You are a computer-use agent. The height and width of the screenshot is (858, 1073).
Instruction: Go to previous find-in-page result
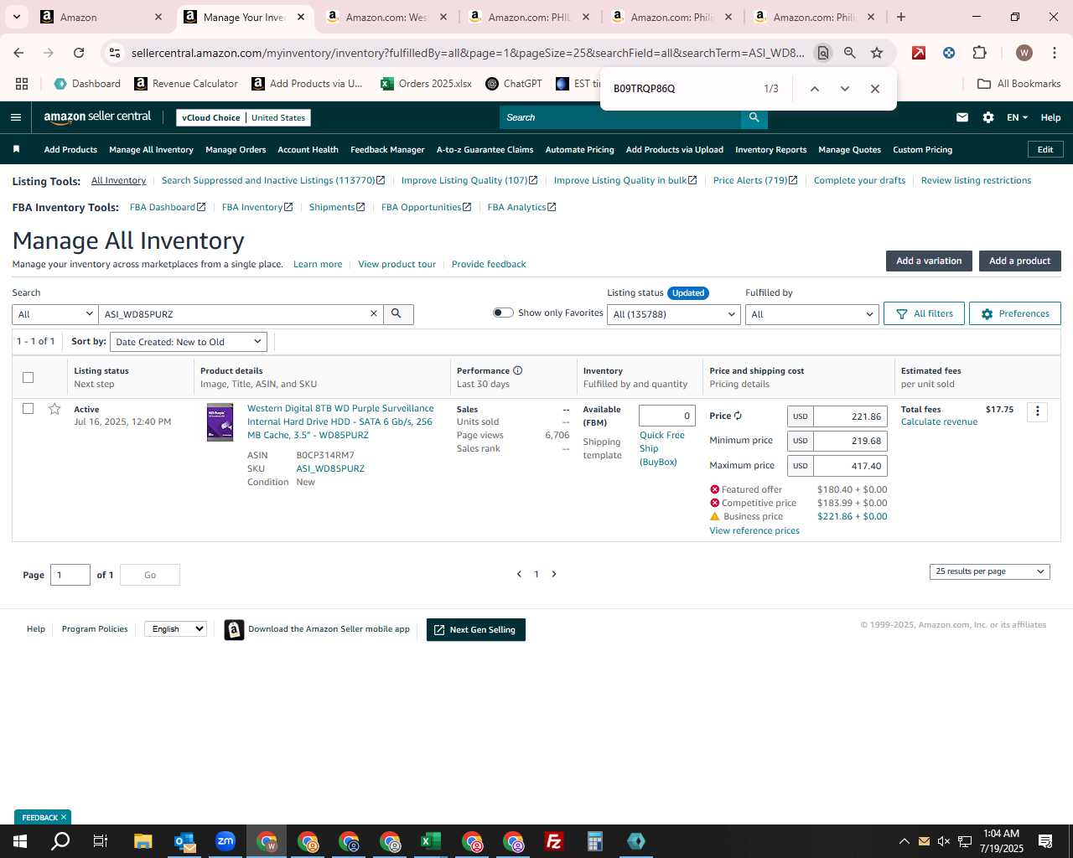pyautogui.click(x=814, y=89)
